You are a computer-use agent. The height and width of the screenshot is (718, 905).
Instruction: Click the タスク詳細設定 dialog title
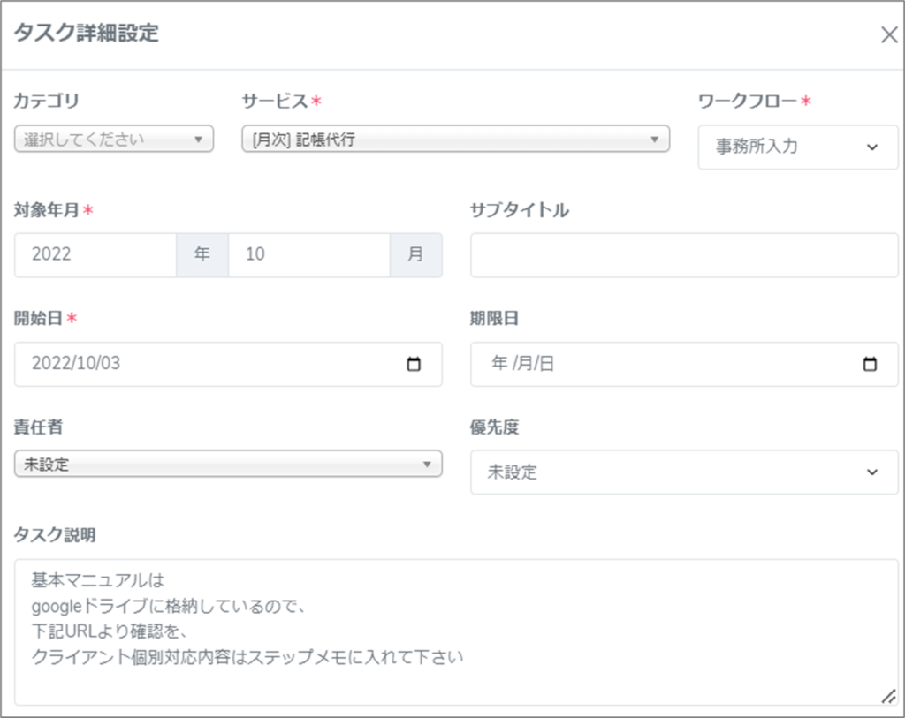coord(86,34)
